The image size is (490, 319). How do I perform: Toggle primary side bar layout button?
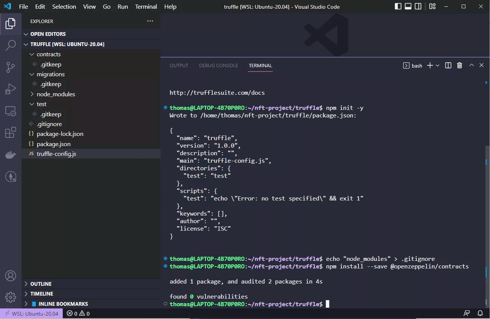coord(398,6)
